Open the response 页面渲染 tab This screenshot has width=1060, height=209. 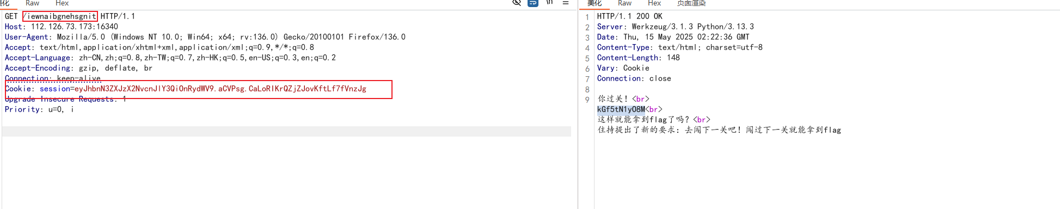coord(691,3)
